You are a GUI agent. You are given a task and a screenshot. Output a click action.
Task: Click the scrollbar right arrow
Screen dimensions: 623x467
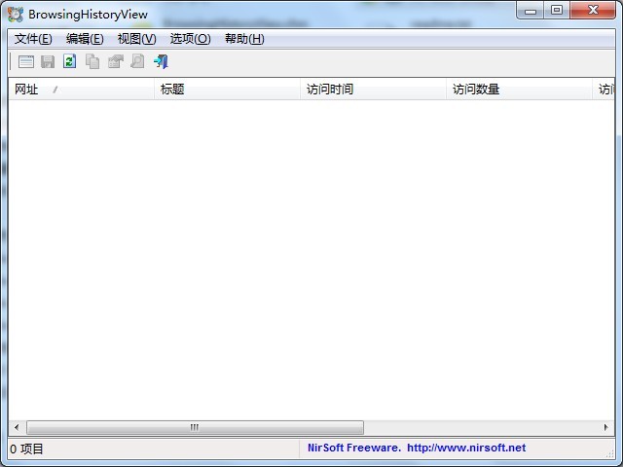coord(606,428)
